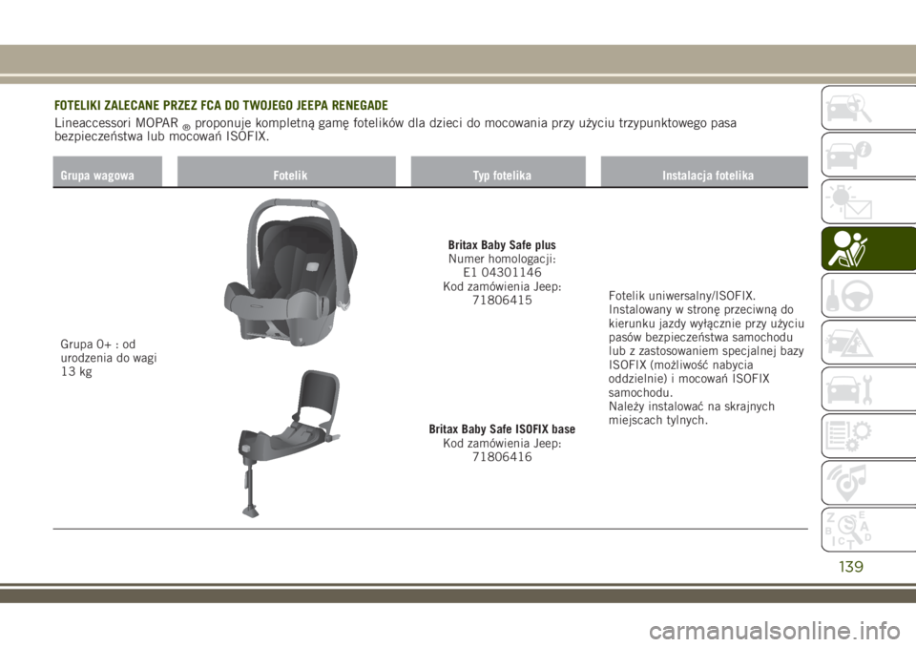916x647 pixels.
Task: Click the "Należy instalować na skrajnych" sentence
Action: point(691,413)
